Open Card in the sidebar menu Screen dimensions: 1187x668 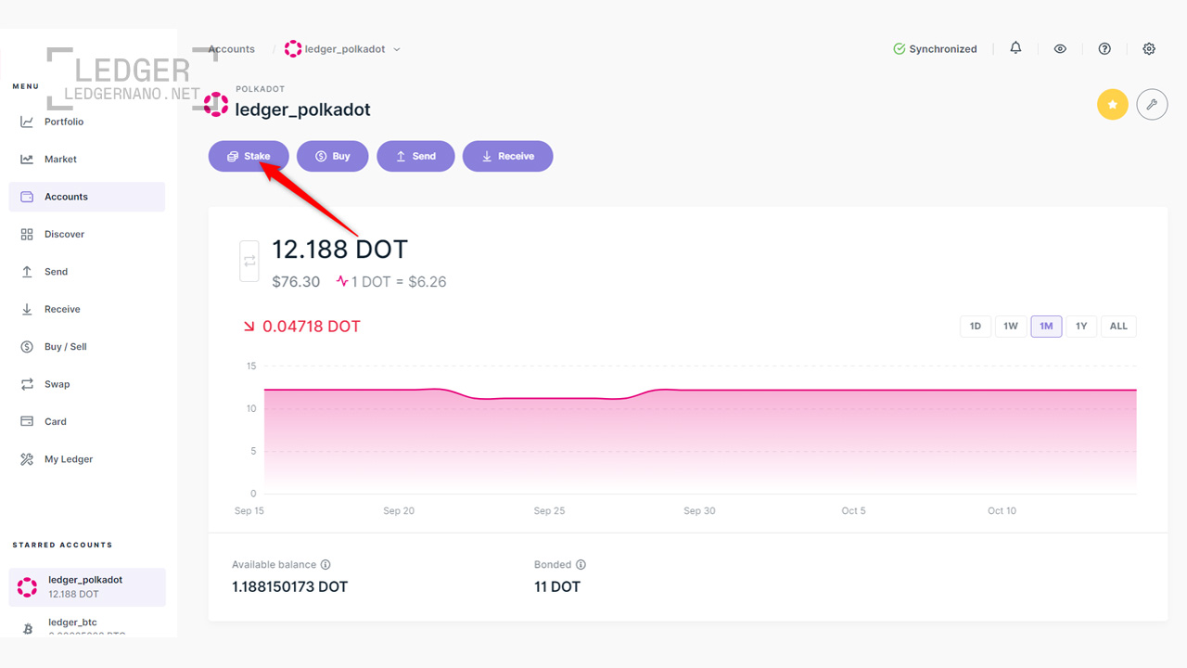(x=87, y=421)
